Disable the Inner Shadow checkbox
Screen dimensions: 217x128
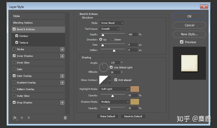[14, 56]
